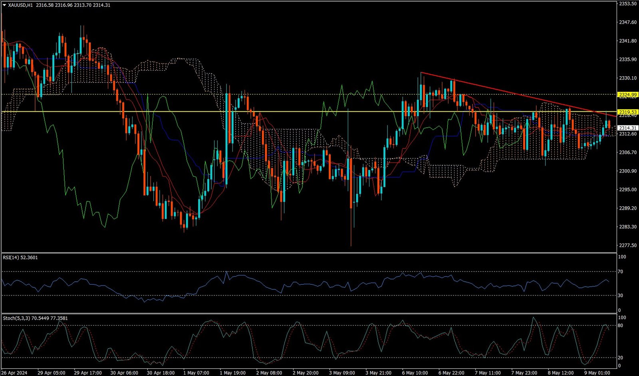Viewport: 639px width, 376px height.
Task: Click the 2306.70 price axis value
Action: [627, 152]
